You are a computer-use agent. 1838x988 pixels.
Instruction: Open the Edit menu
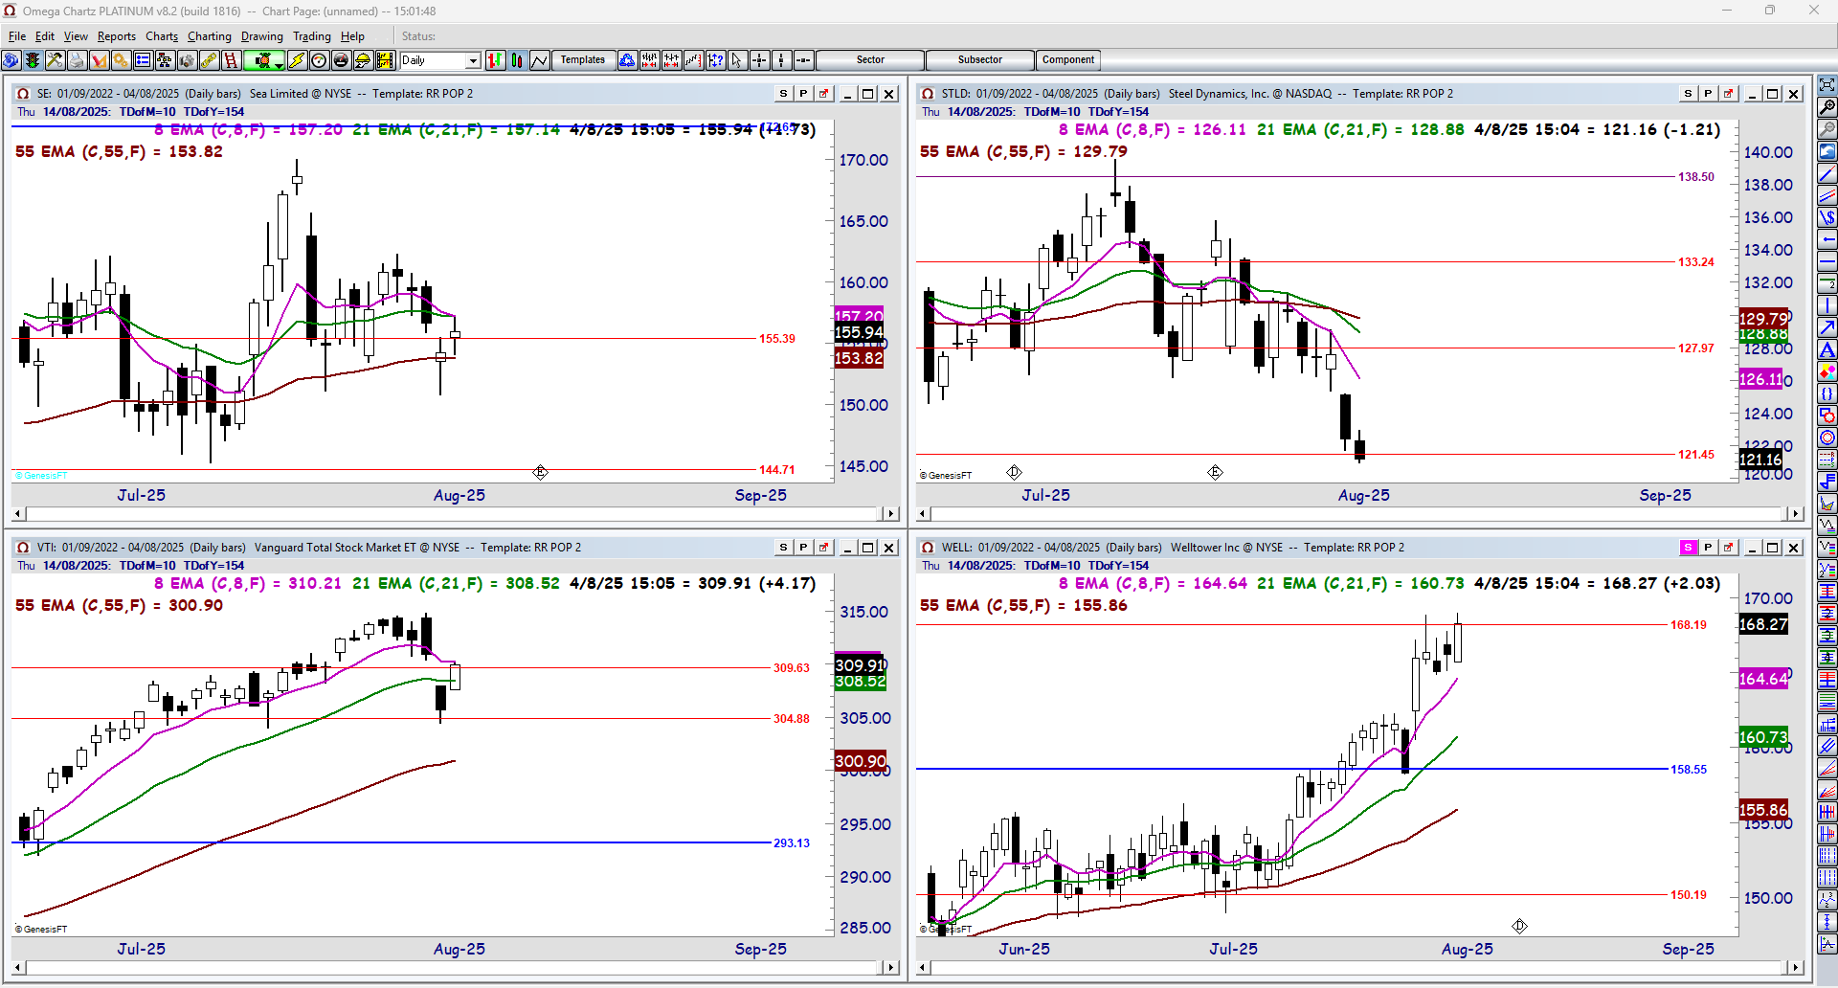click(x=45, y=36)
